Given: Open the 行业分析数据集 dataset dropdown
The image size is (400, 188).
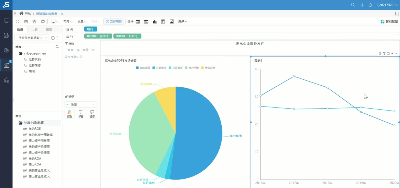Looking at the screenshot, I should (32, 38).
